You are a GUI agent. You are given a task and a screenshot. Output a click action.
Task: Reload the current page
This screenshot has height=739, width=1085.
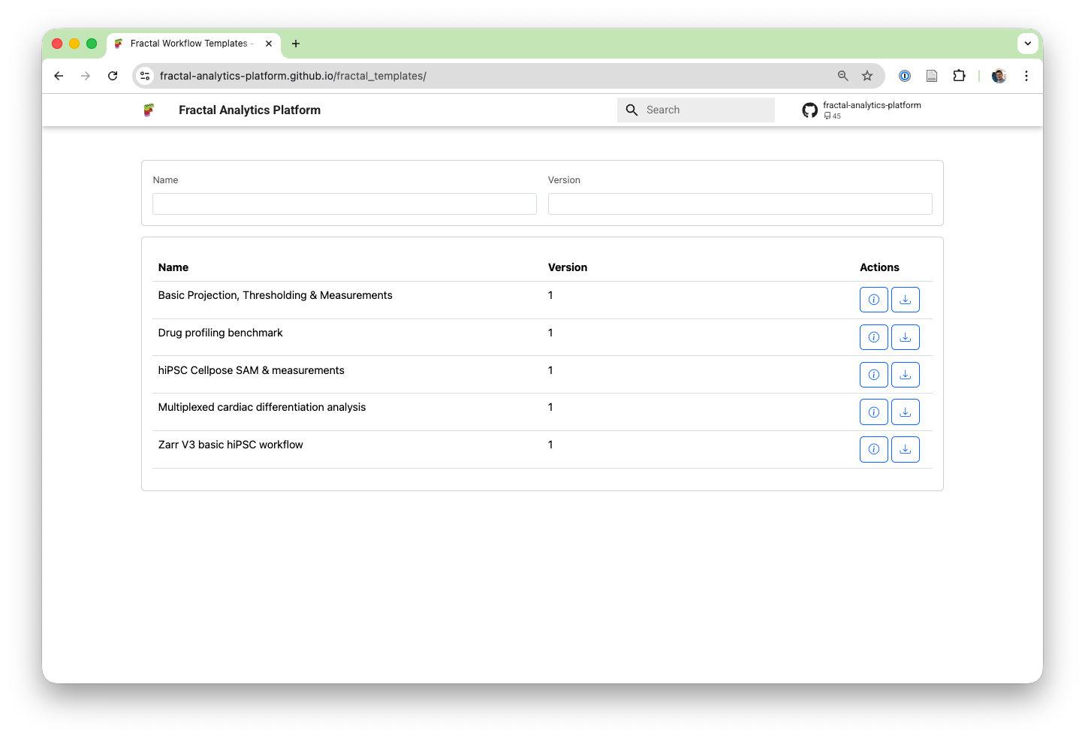click(113, 76)
